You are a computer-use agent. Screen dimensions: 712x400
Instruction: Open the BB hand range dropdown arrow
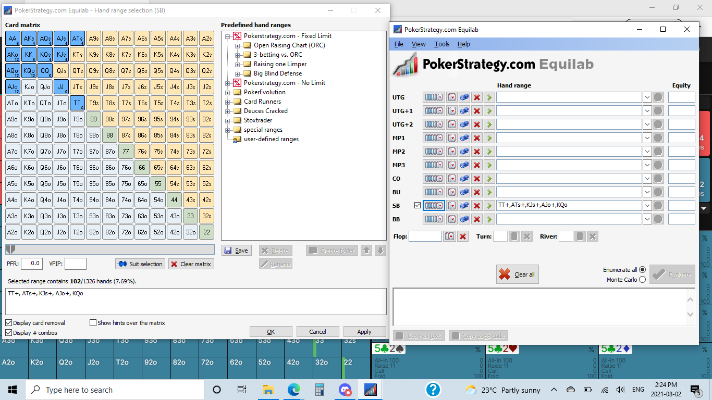pyautogui.click(x=647, y=219)
